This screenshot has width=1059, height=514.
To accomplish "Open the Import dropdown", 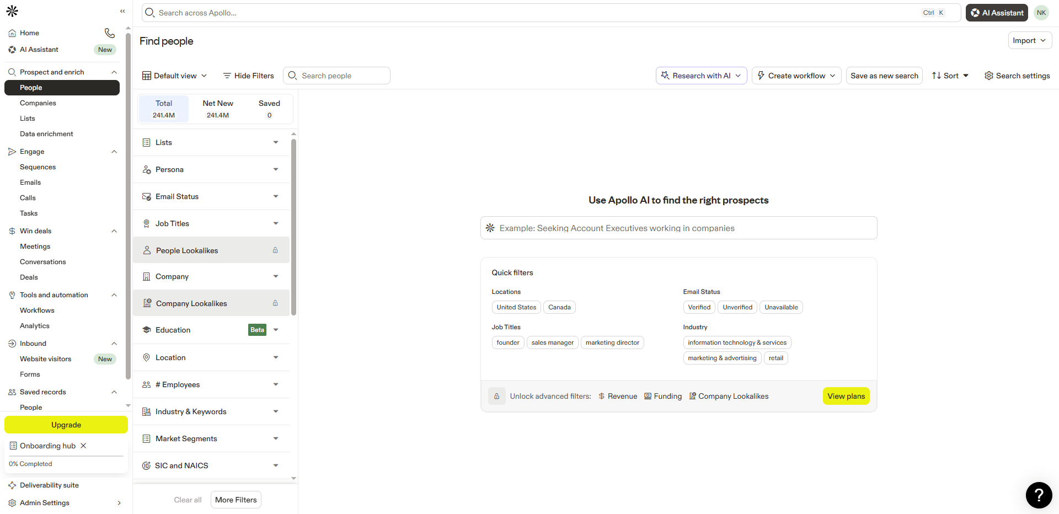I will pyautogui.click(x=1030, y=40).
